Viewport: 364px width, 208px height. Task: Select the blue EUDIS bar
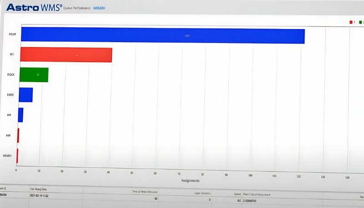click(26, 95)
